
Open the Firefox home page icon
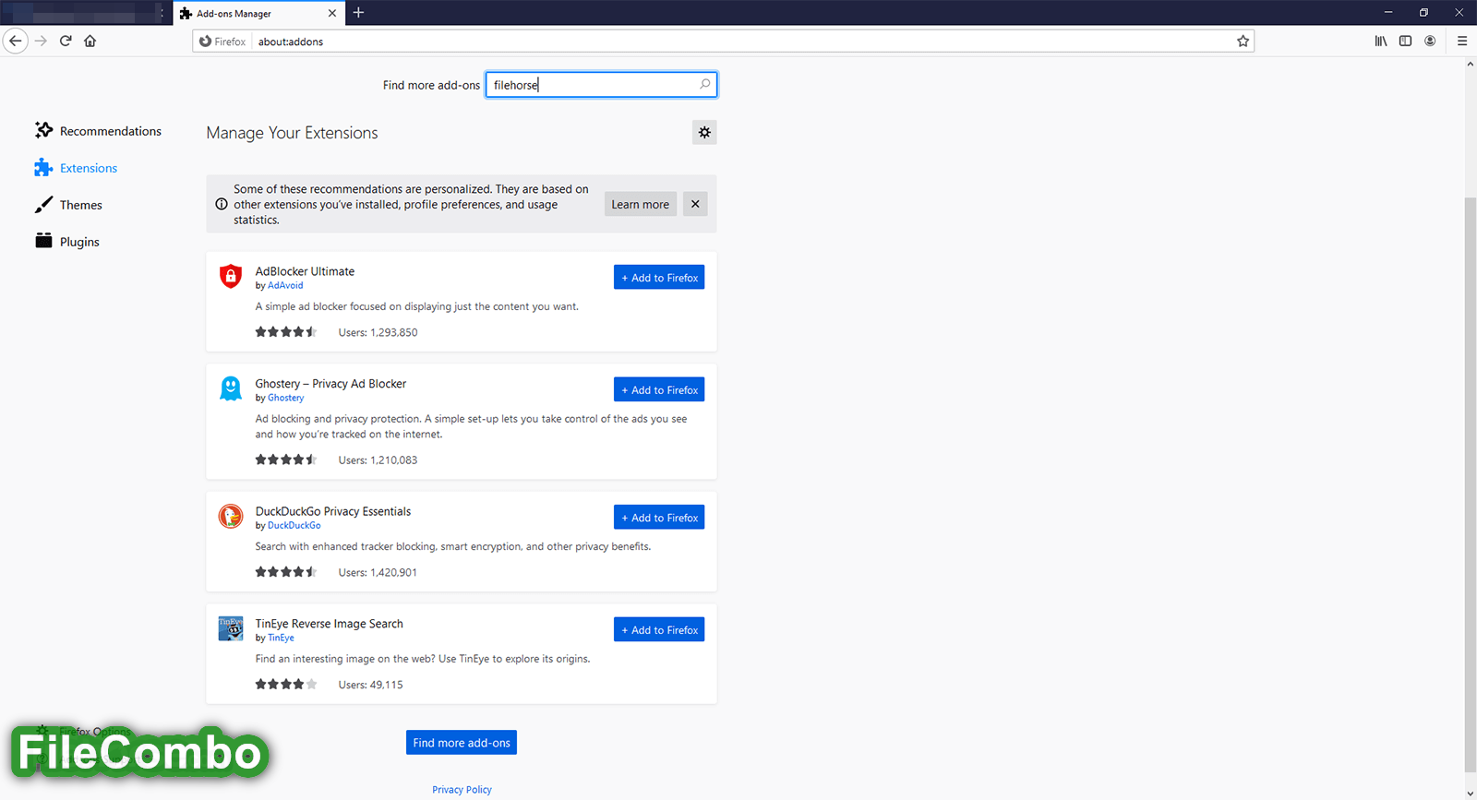click(x=90, y=41)
